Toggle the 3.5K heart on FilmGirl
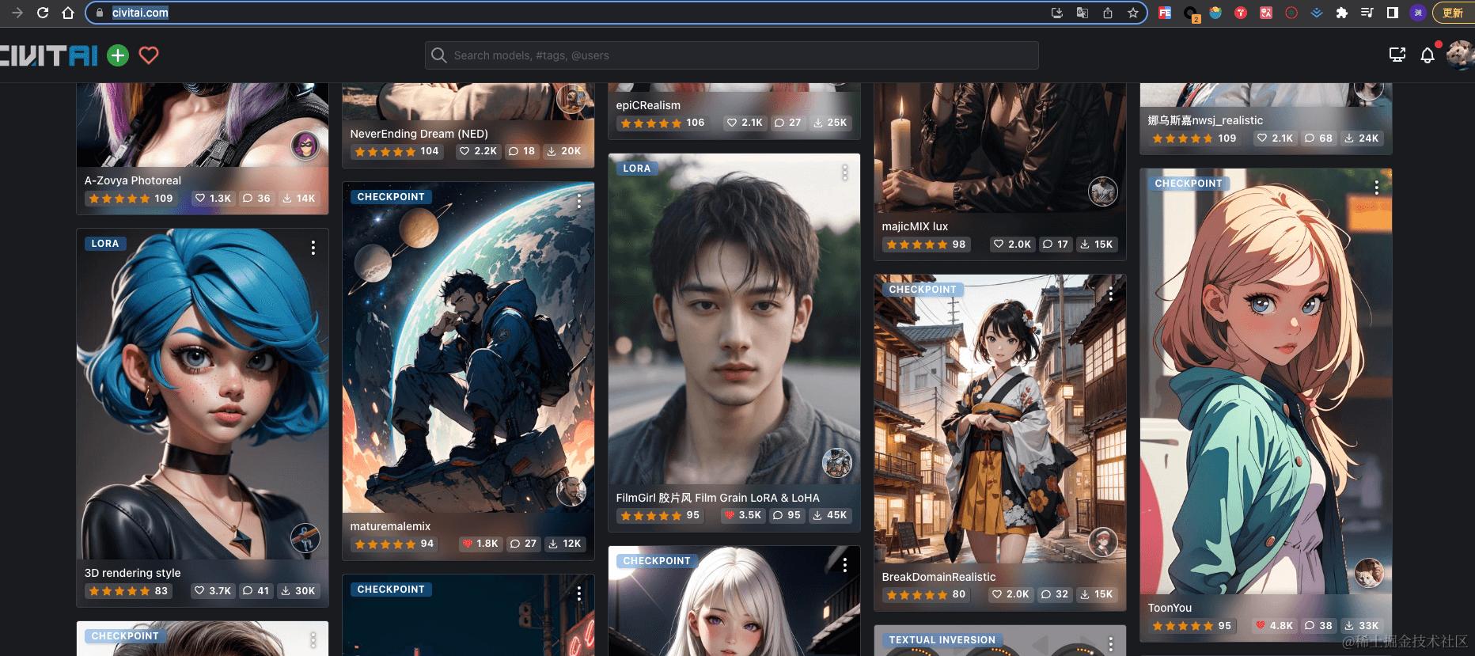 pos(743,515)
